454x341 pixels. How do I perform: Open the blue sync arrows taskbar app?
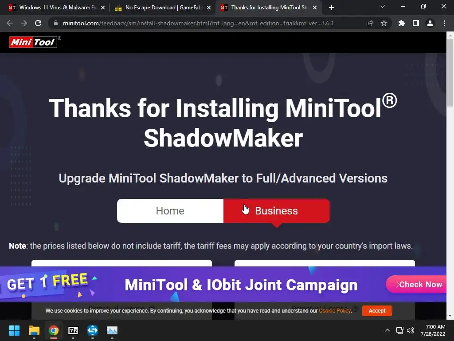[x=93, y=330]
